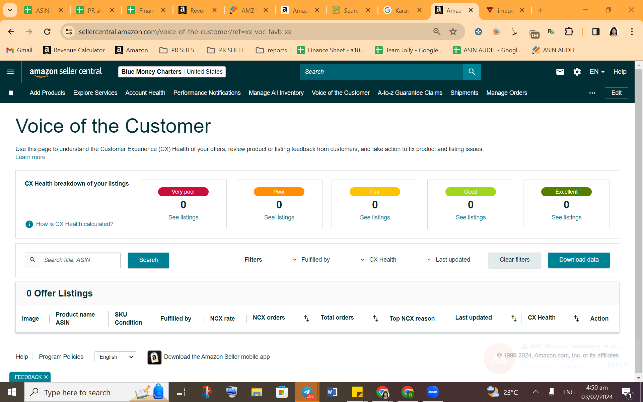Reload the current page
This screenshot has width=643, height=402.
click(47, 31)
